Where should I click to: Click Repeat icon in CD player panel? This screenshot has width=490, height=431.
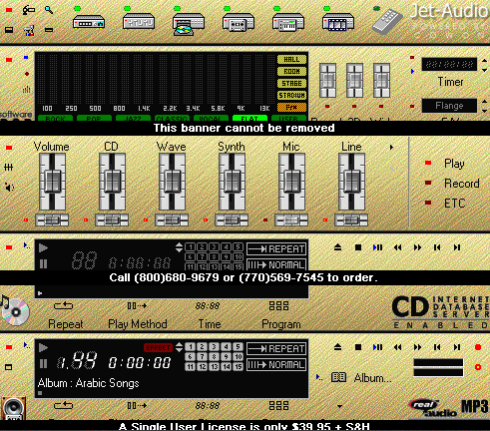click(x=63, y=305)
